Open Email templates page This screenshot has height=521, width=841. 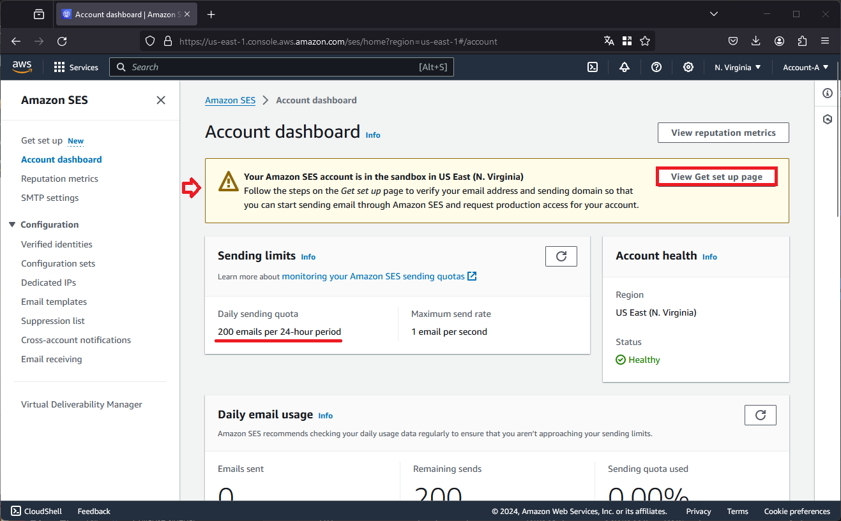click(54, 302)
